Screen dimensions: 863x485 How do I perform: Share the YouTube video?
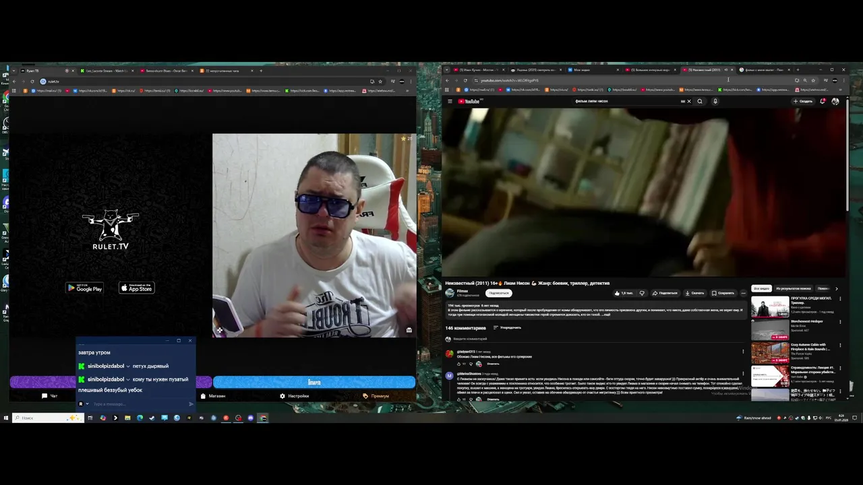point(665,293)
